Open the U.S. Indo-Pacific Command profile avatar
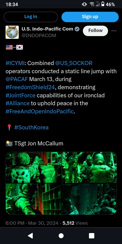Image resolution: width=122 pixels, height=244 pixels. (12, 32)
